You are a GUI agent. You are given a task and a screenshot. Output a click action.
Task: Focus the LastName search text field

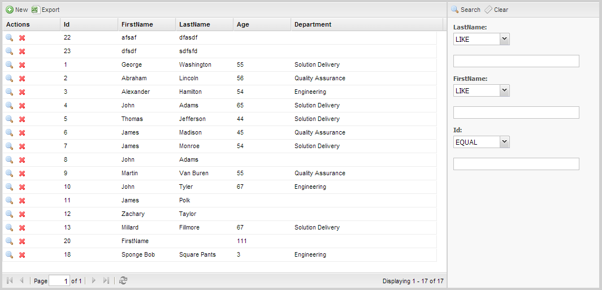point(516,61)
